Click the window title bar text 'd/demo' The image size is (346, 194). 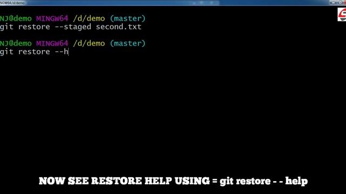(x=18, y=3)
